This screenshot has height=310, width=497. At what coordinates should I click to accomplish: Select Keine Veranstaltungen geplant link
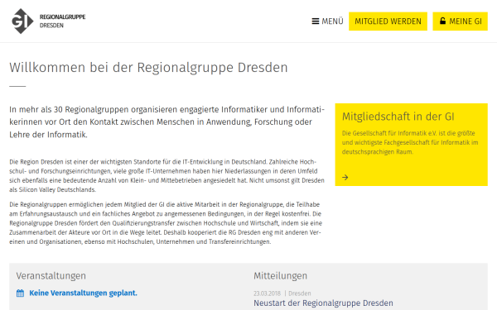point(83,293)
